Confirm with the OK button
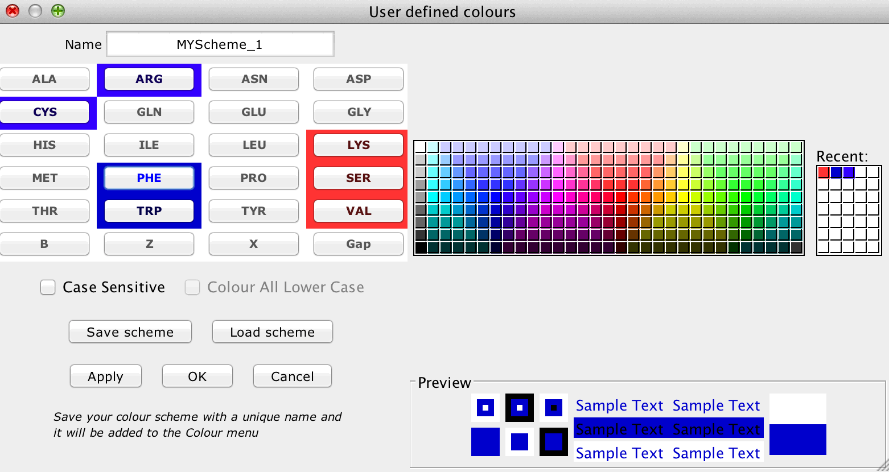Screen dimensions: 889x472 197,376
